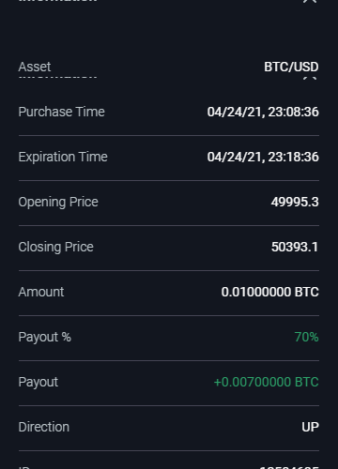
Task: Click the Payout % label
Action: [x=44, y=337]
